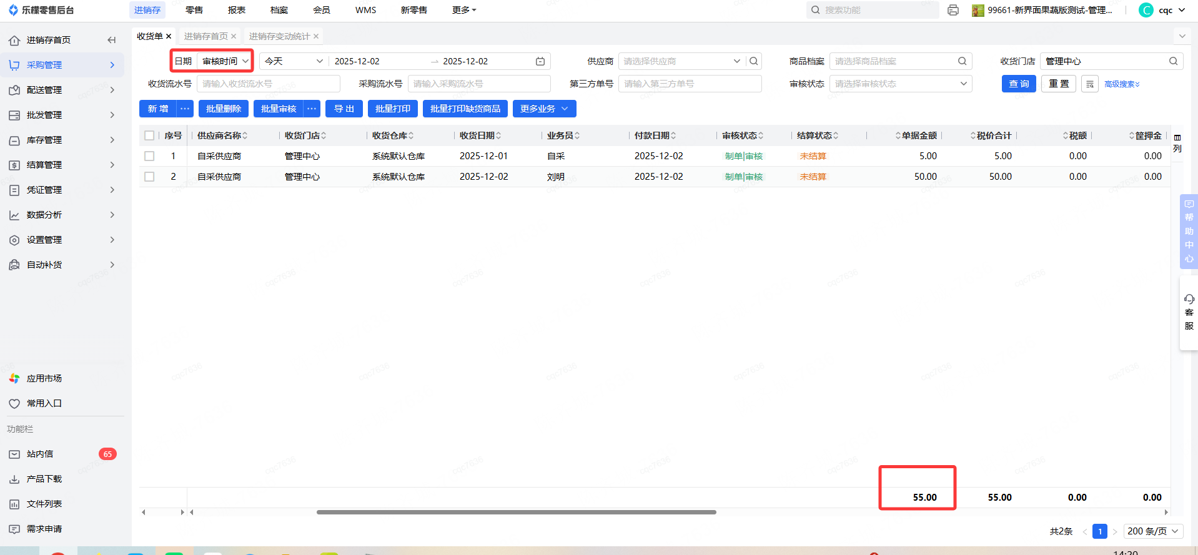Image resolution: width=1198 pixels, height=555 pixels.
Task: Expand the 配送管理 sidebar menu
Action: (x=62, y=90)
